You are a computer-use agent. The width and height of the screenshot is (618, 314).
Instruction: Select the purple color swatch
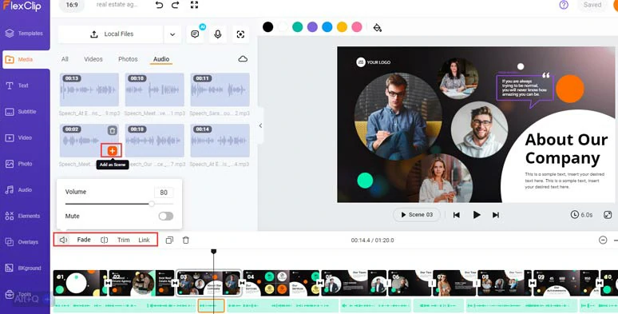point(312,27)
